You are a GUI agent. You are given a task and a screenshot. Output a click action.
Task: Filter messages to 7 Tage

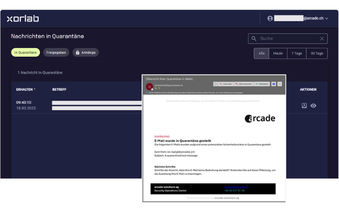297,53
